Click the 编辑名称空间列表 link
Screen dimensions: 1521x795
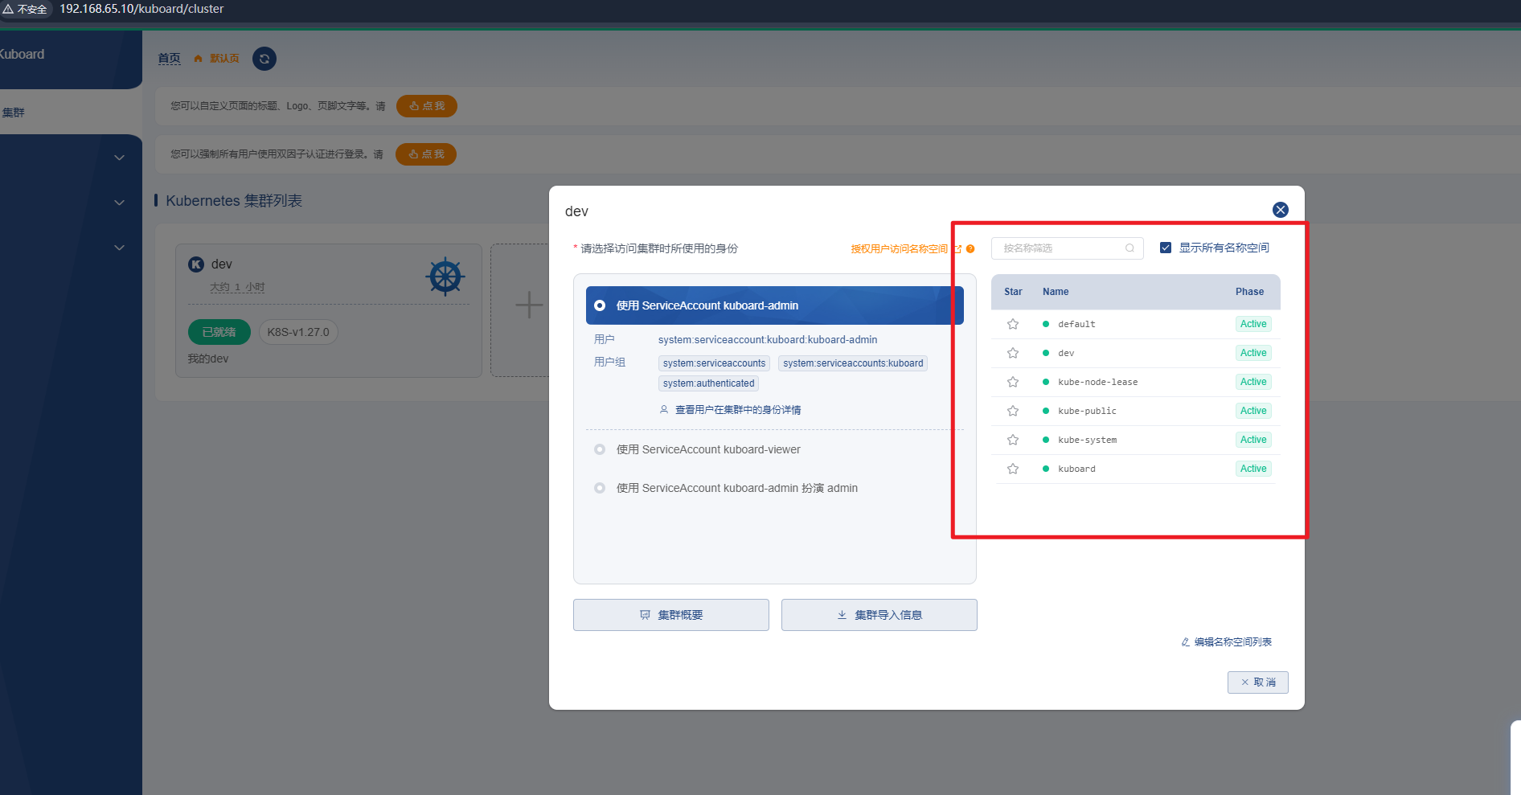pos(1226,641)
